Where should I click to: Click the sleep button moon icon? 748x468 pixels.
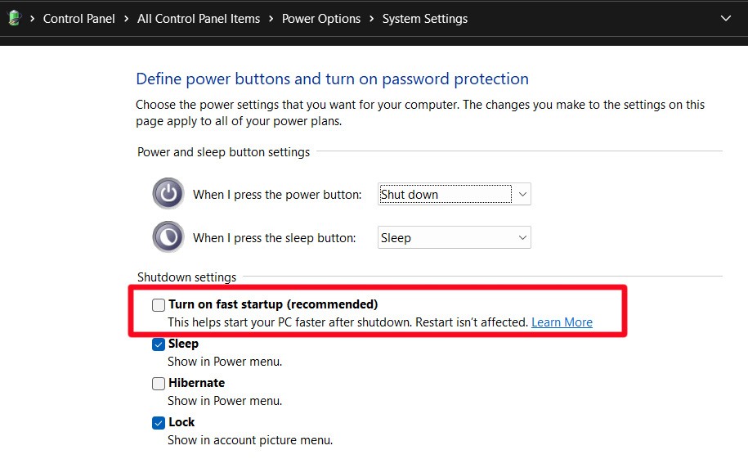[x=168, y=237]
